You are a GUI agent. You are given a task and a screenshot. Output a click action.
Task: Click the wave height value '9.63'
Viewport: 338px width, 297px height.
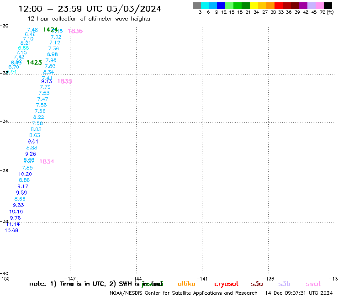click(18, 205)
